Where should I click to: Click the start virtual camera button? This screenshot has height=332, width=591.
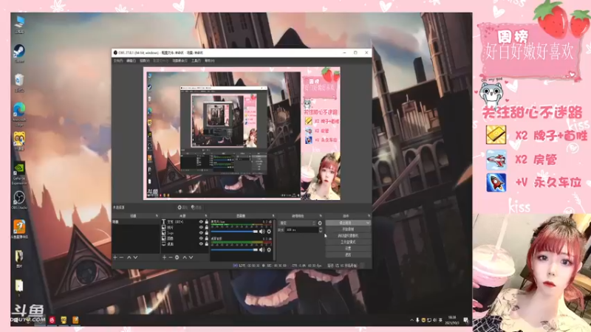pos(348,235)
